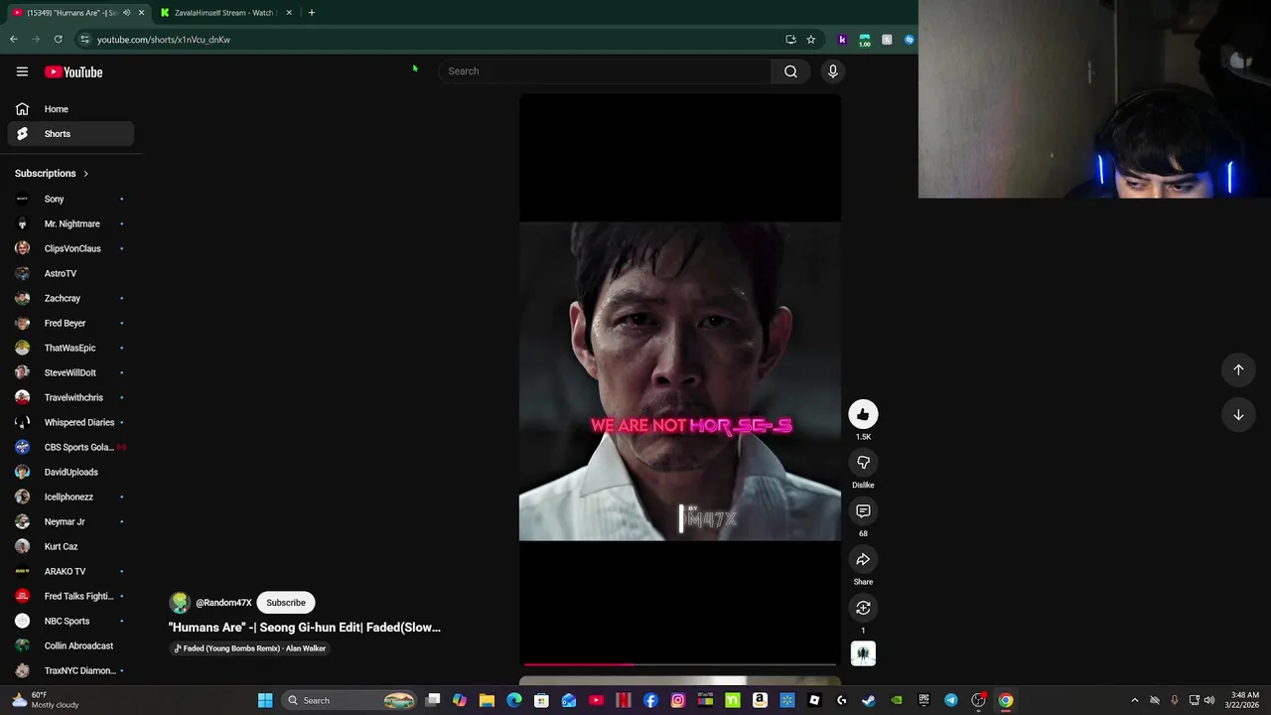1271x715 pixels.
Task: Open a new browser tab
Action: click(311, 13)
